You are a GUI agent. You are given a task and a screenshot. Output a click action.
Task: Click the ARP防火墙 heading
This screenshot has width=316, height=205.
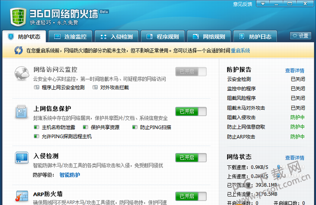tap(48, 194)
